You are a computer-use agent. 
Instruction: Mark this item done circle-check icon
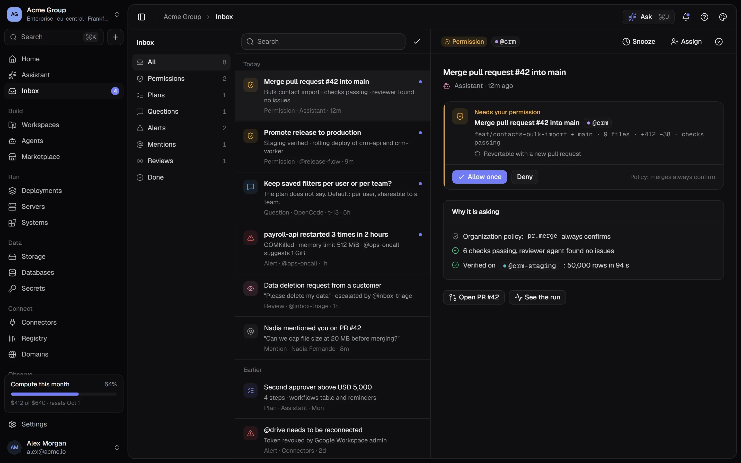719,42
